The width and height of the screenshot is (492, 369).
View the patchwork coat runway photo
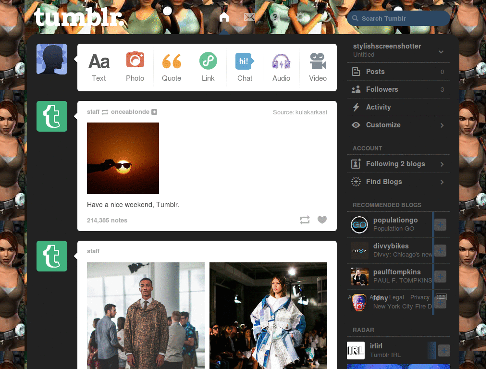pos(268,316)
